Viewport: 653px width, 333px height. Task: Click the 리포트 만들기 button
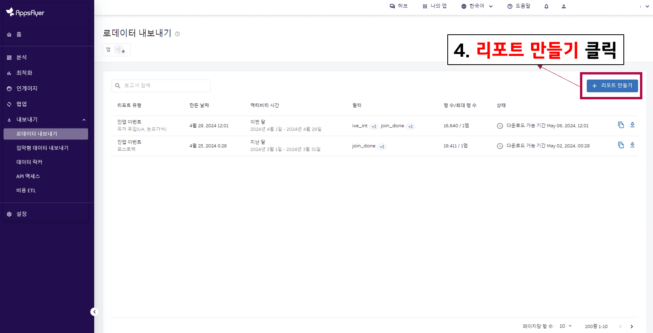click(612, 86)
